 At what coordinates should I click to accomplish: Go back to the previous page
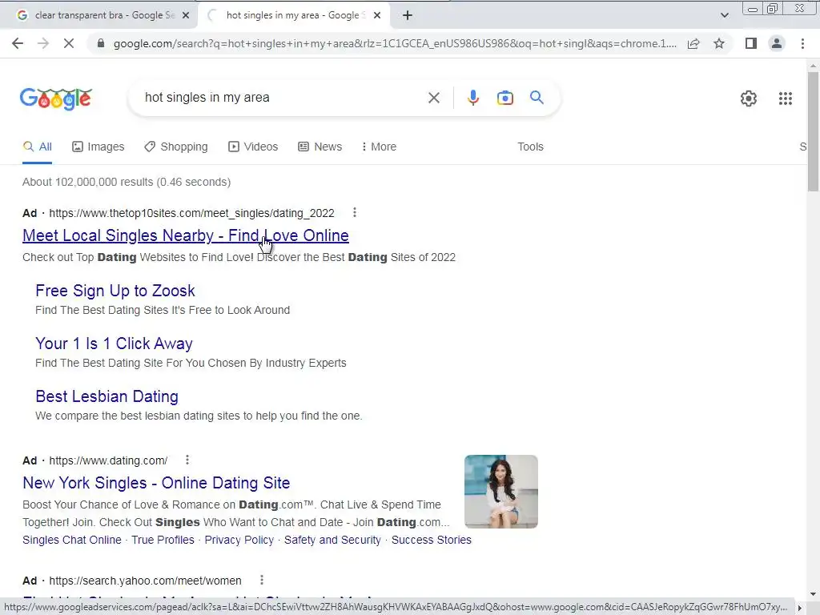pyautogui.click(x=18, y=43)
